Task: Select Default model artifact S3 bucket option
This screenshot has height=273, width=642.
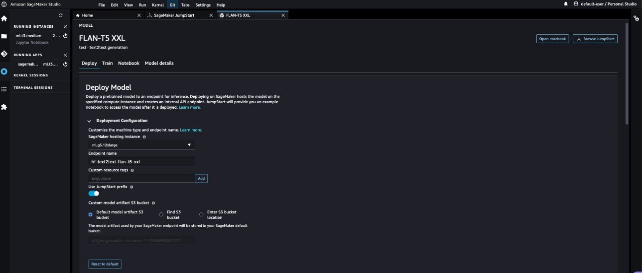Action: [90, 214]
